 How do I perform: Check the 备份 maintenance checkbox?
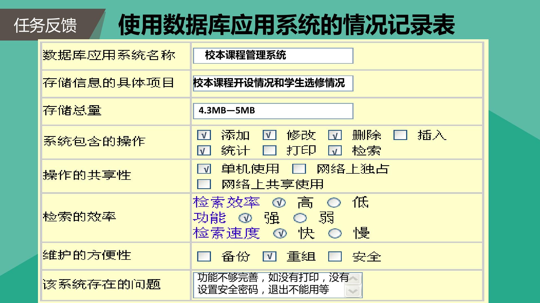[204, 256]
